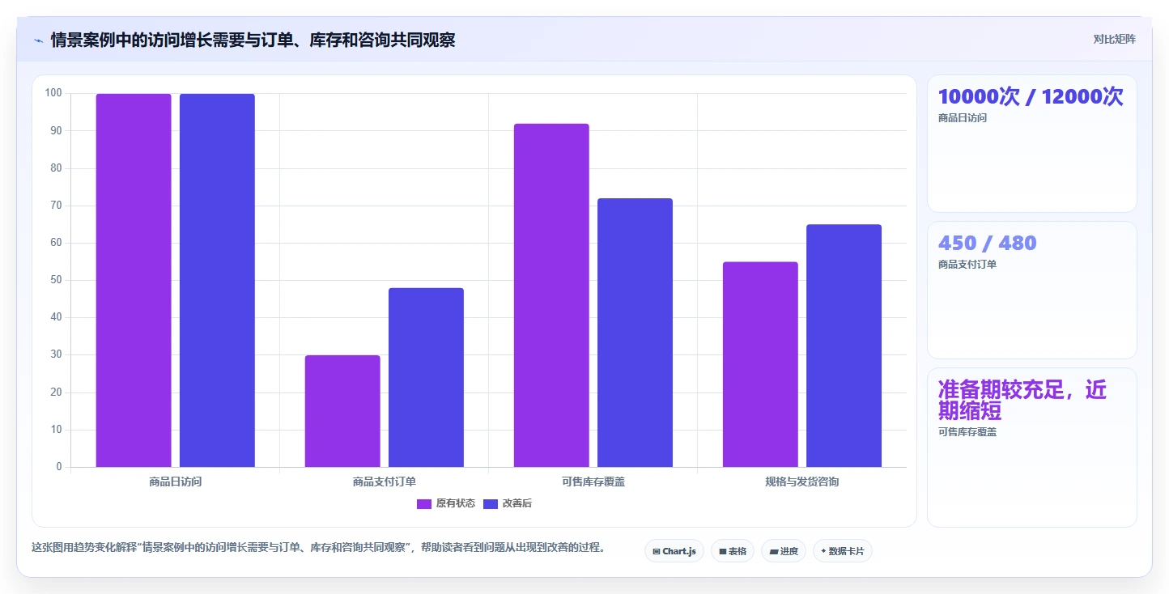The image size is (1169, 594).
Task: Click 商品支付订单 caption in the stat card
Action: tap(967, 265)
